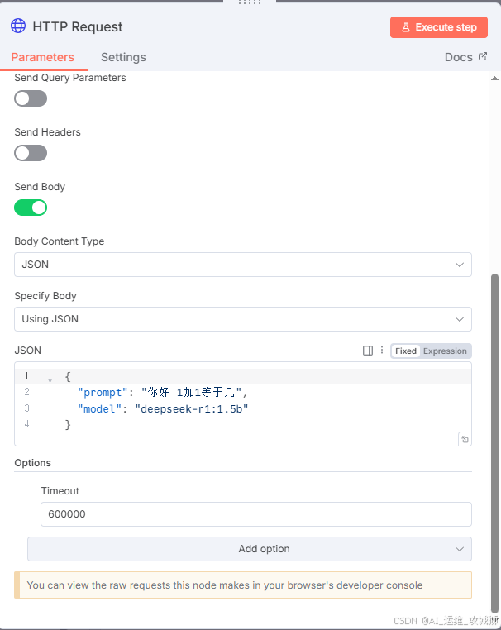
Task: Click the HTTP Request node title
Action: point(78,26)
